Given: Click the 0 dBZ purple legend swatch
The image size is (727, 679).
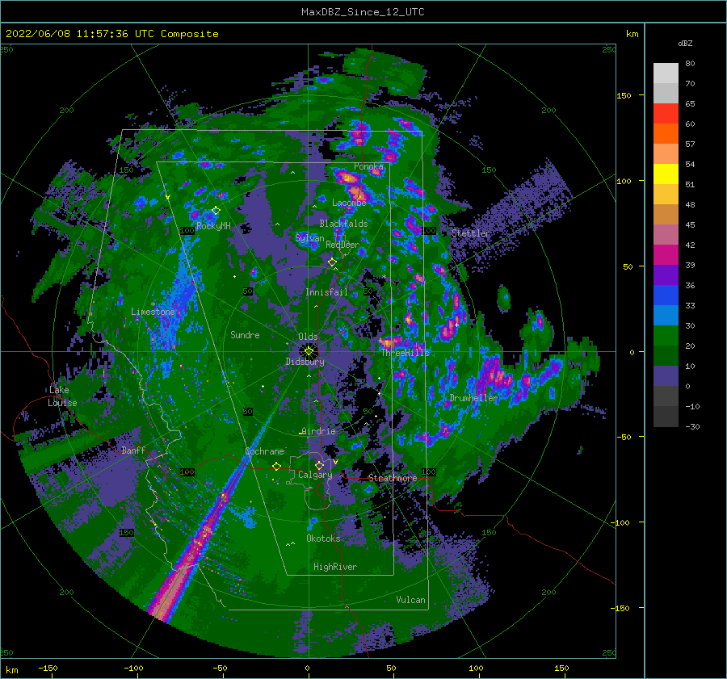Looking at the screenshot, I should click(666, 375).
